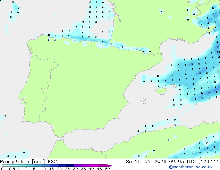Click the legend label '20'

coord(59,169)
